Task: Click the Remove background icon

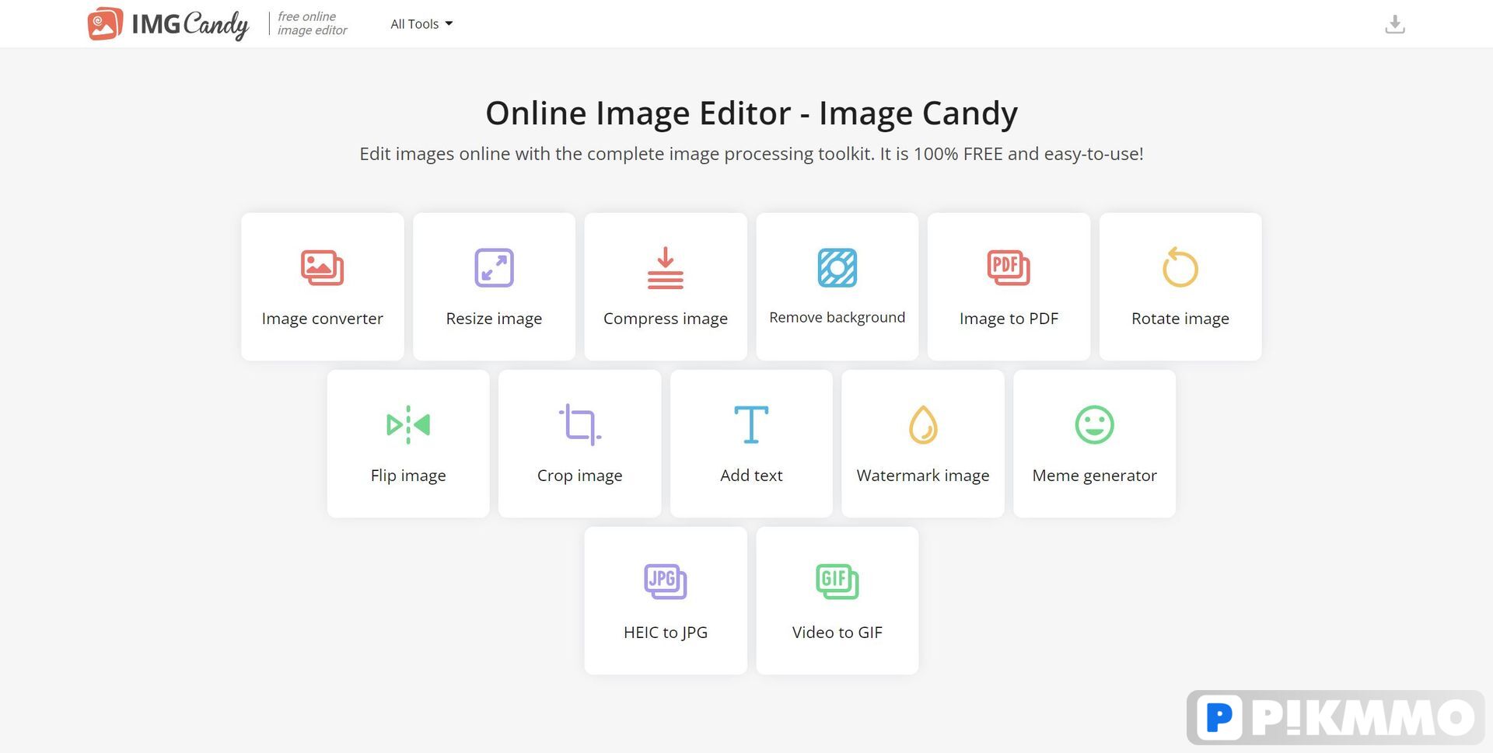Action: click(837, 267)
